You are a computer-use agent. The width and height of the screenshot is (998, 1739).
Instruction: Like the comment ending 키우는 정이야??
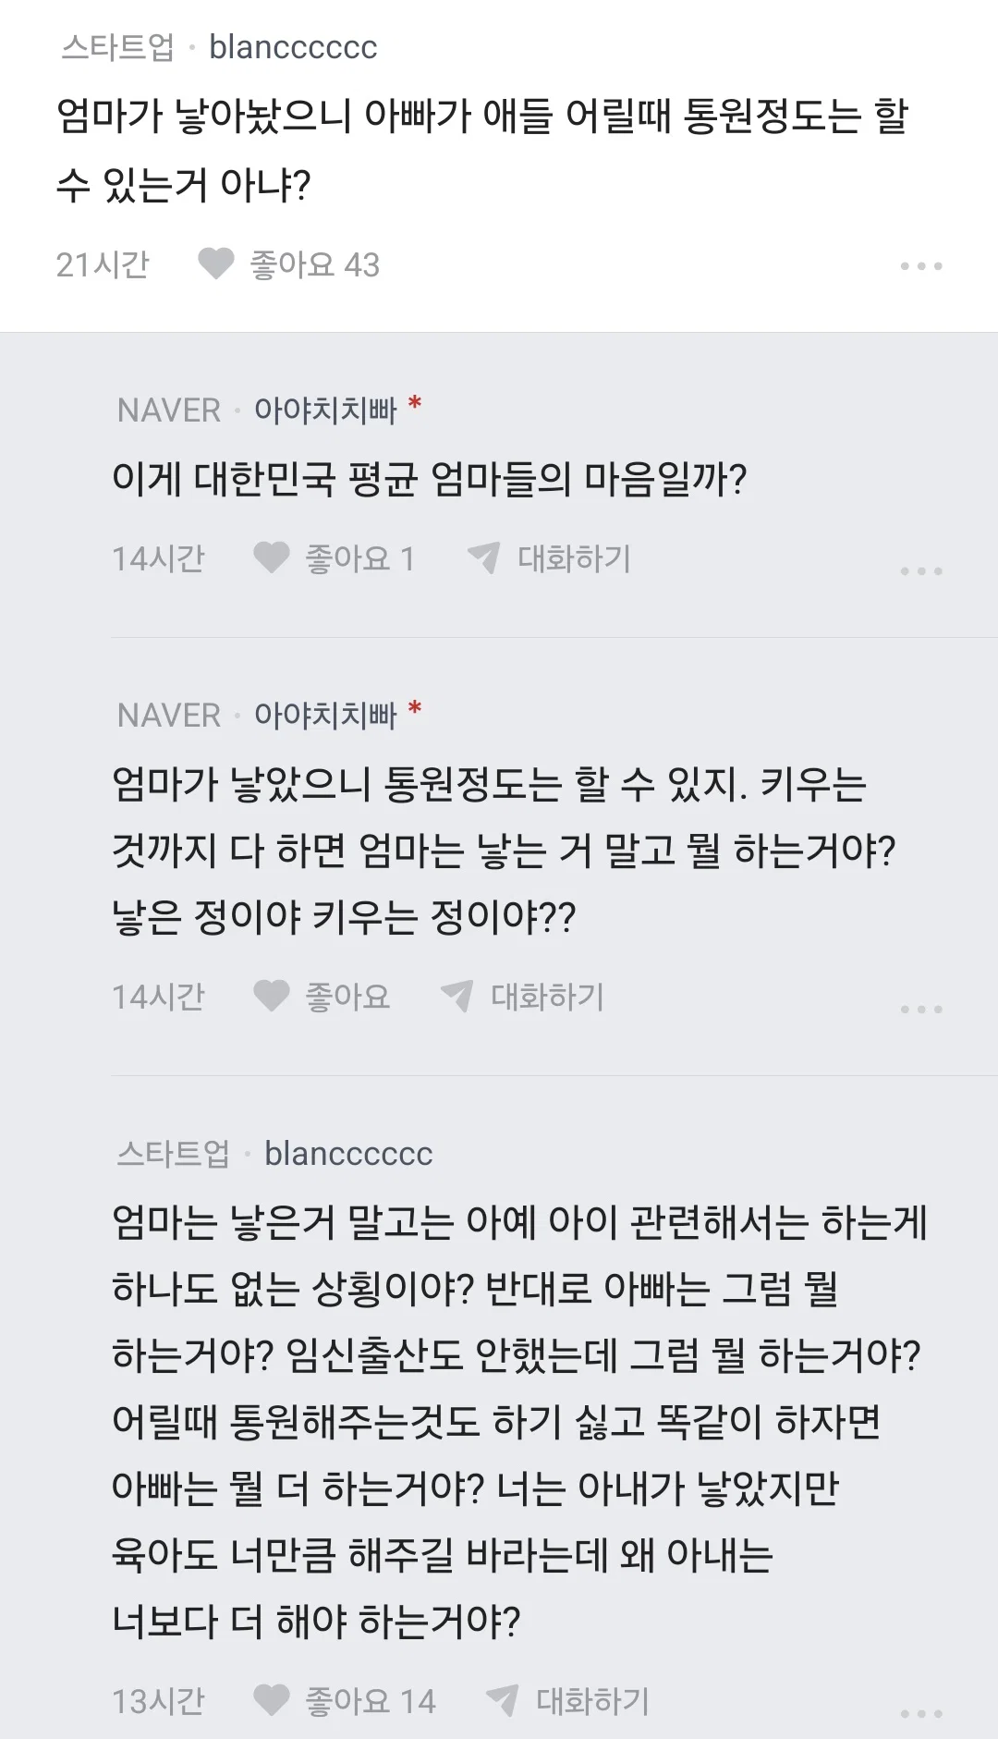click(x=272, y=997)
